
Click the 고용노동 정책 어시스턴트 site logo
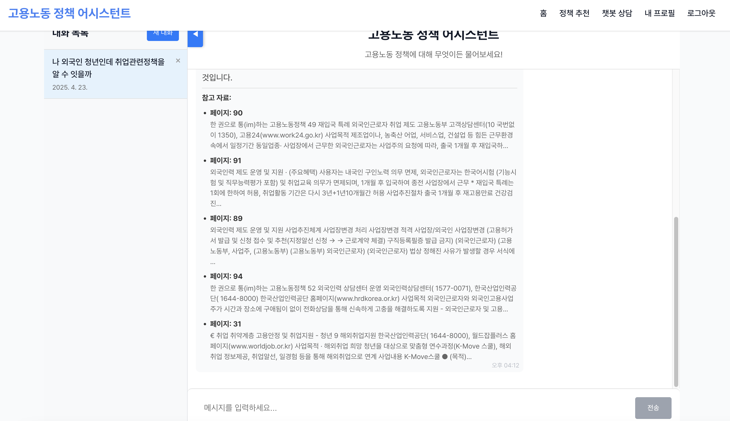pos(69,13)
